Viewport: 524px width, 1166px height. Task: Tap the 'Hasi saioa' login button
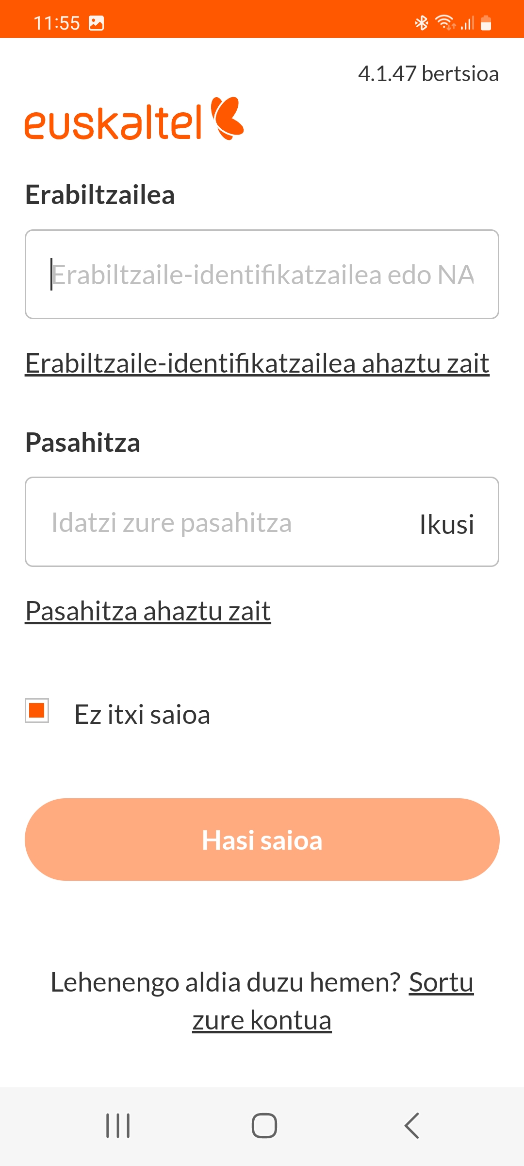tap(262, 840)
